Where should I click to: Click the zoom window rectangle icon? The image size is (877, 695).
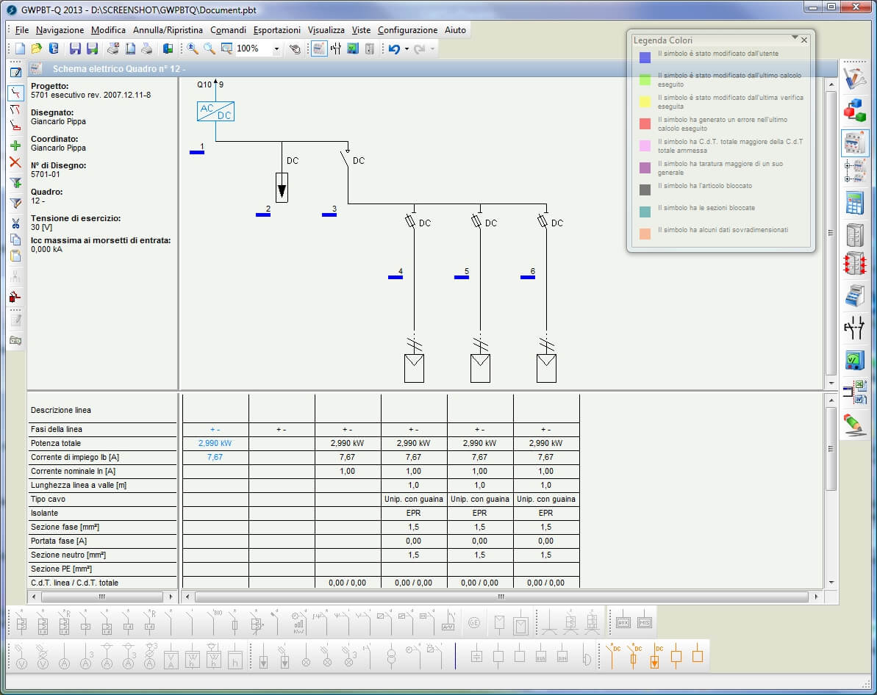(x=226, y=48)
